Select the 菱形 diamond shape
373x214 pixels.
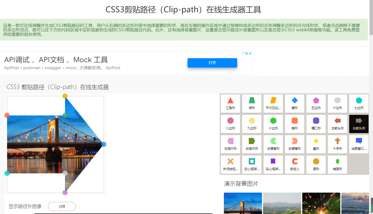click(294, 103)
